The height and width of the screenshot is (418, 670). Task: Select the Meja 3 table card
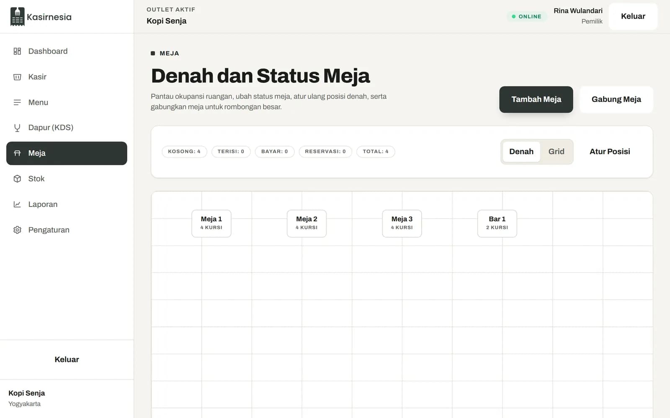point(402,224)
